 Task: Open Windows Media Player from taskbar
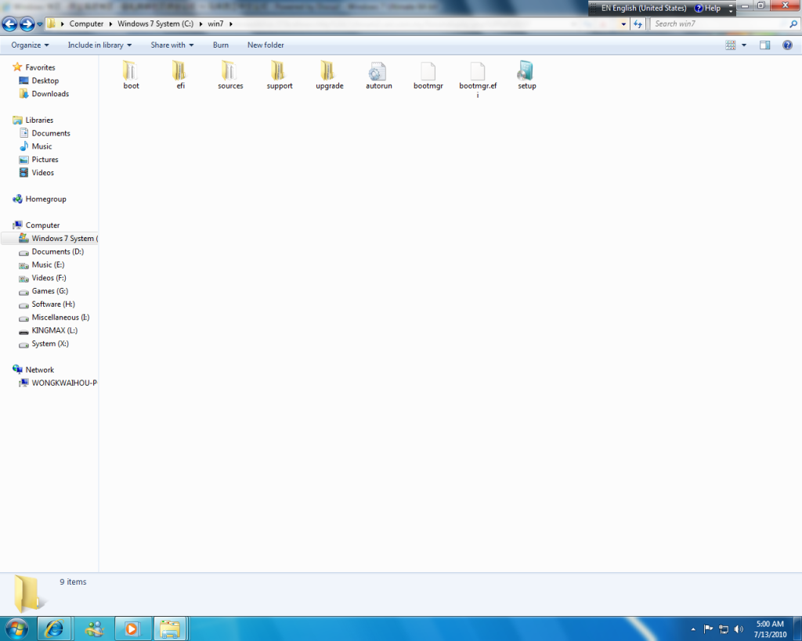(132, 628)
